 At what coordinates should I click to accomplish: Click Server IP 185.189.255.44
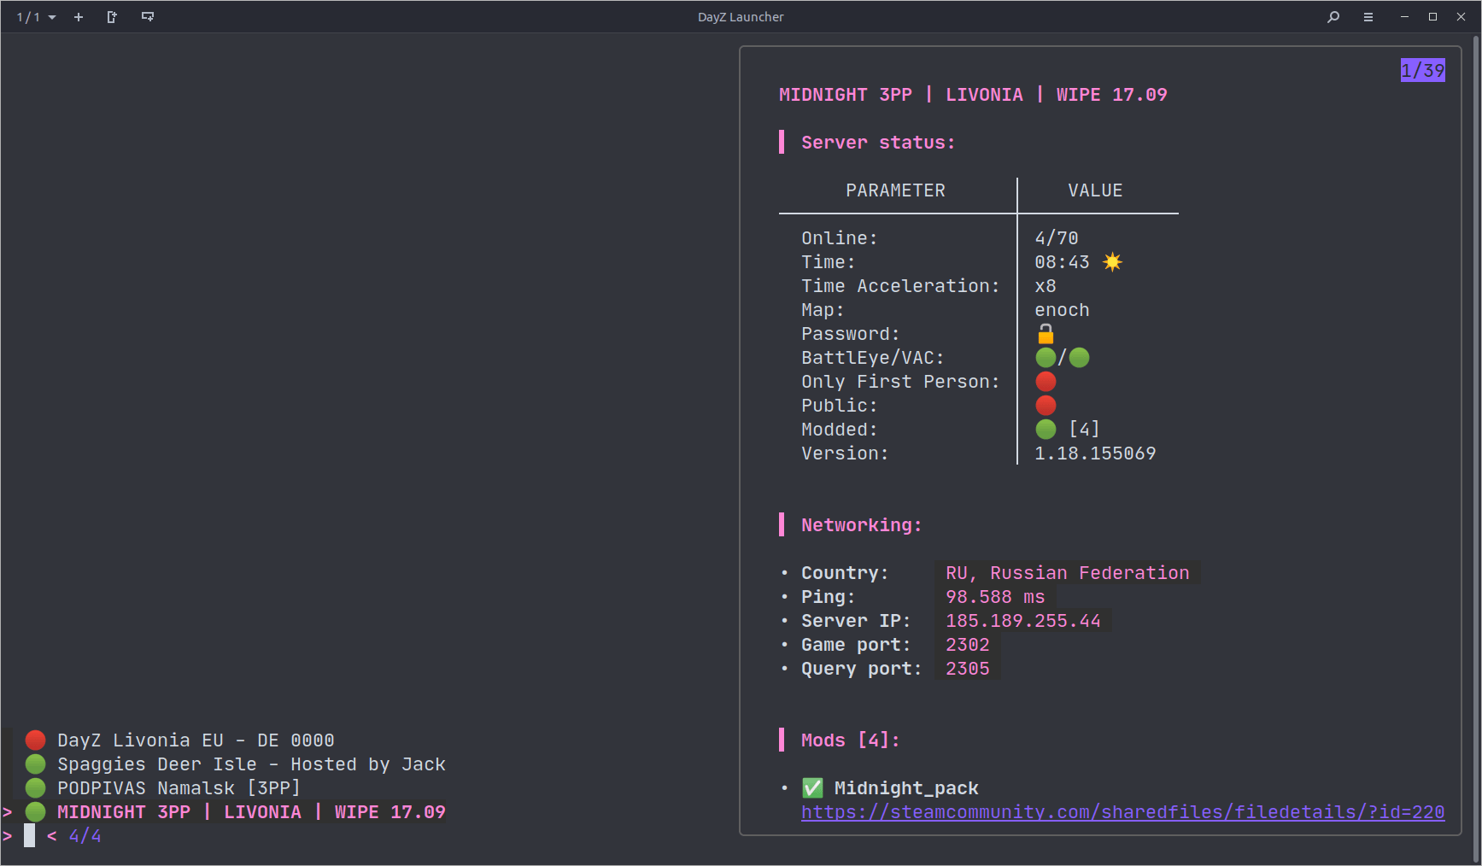pos(1023,621)
